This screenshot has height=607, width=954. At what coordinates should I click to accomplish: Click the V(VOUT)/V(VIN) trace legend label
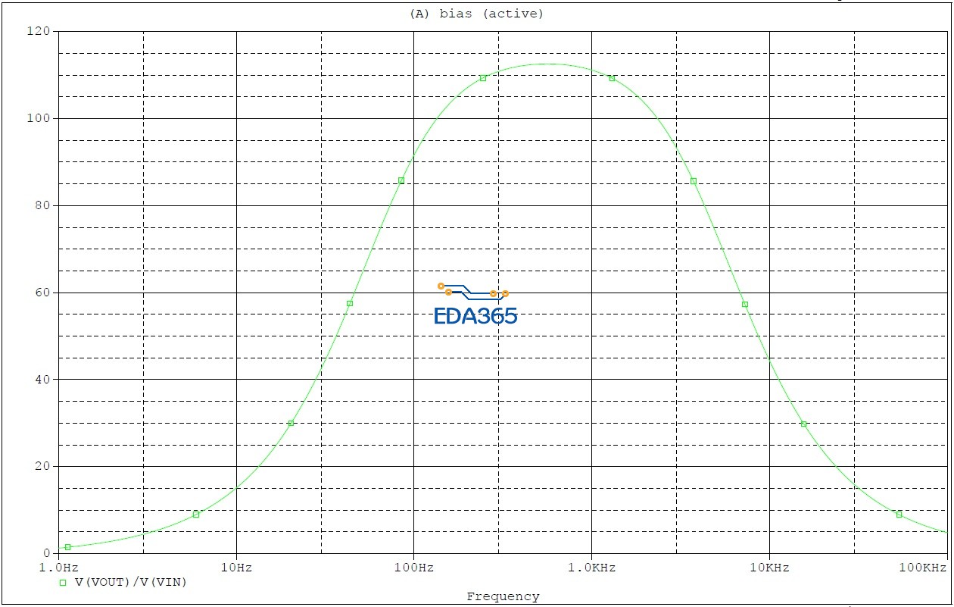(x=130, y=582)
